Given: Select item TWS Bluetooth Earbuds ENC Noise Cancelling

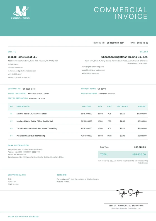Looking at the screenshot, I should (x=37, y=129).
